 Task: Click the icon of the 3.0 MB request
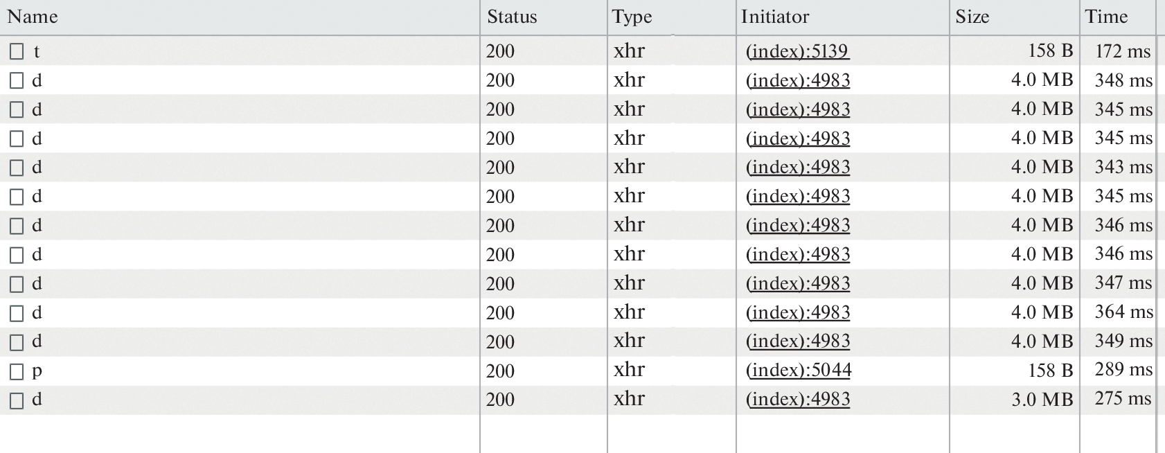point(17,401)
